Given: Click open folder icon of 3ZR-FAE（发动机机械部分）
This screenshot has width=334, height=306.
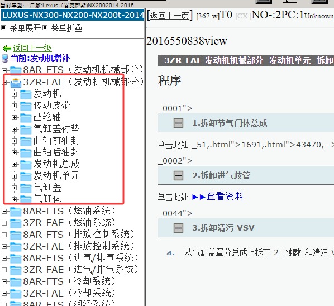Looking at the screenshot, I should click(x=16, y=83).
